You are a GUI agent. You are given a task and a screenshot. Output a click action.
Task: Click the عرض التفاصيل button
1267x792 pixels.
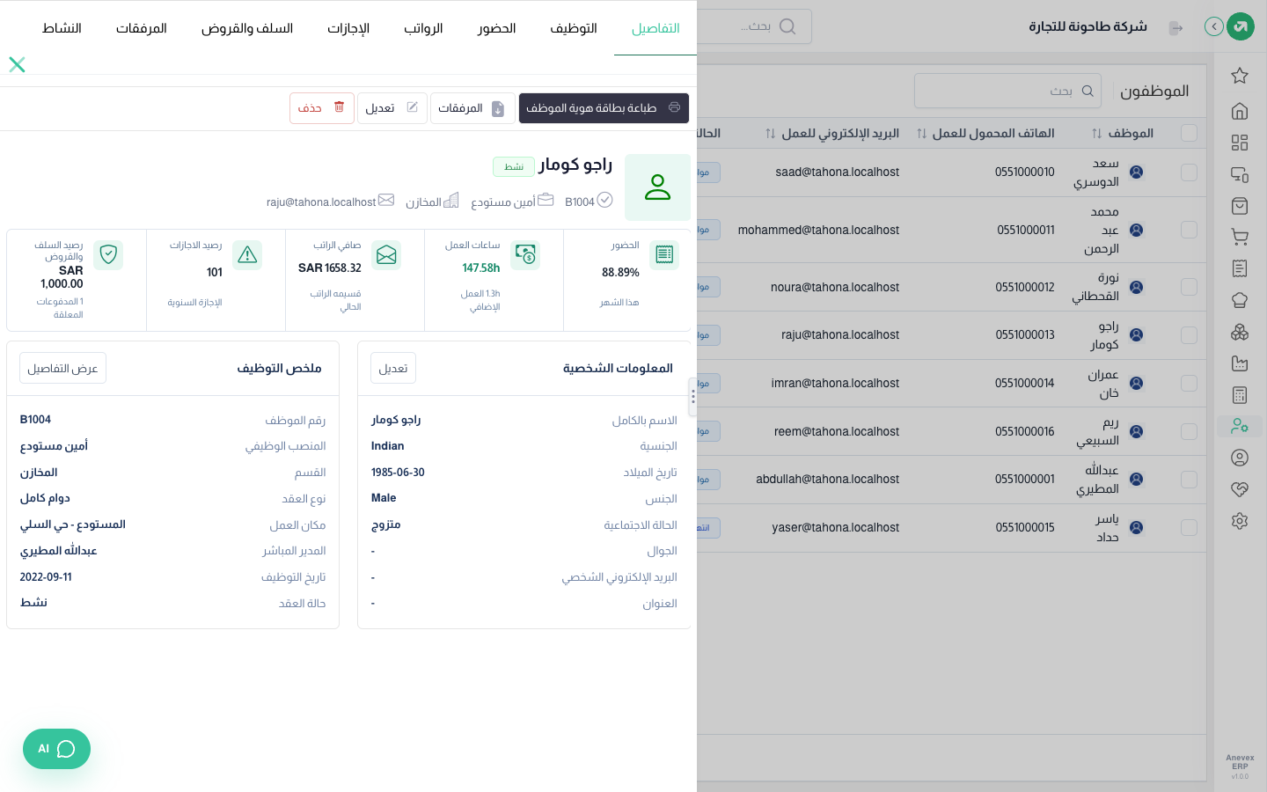pos(62,368)
